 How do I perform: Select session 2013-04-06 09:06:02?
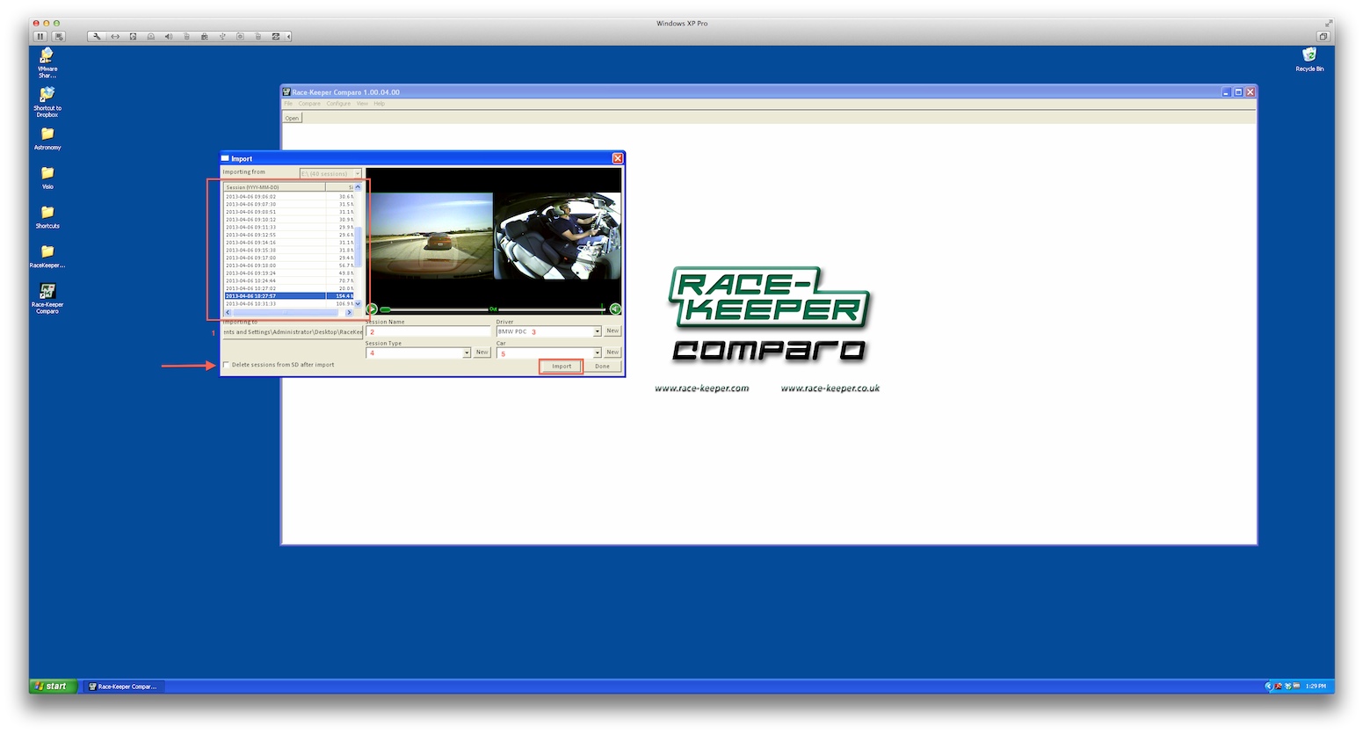[288, 197]
